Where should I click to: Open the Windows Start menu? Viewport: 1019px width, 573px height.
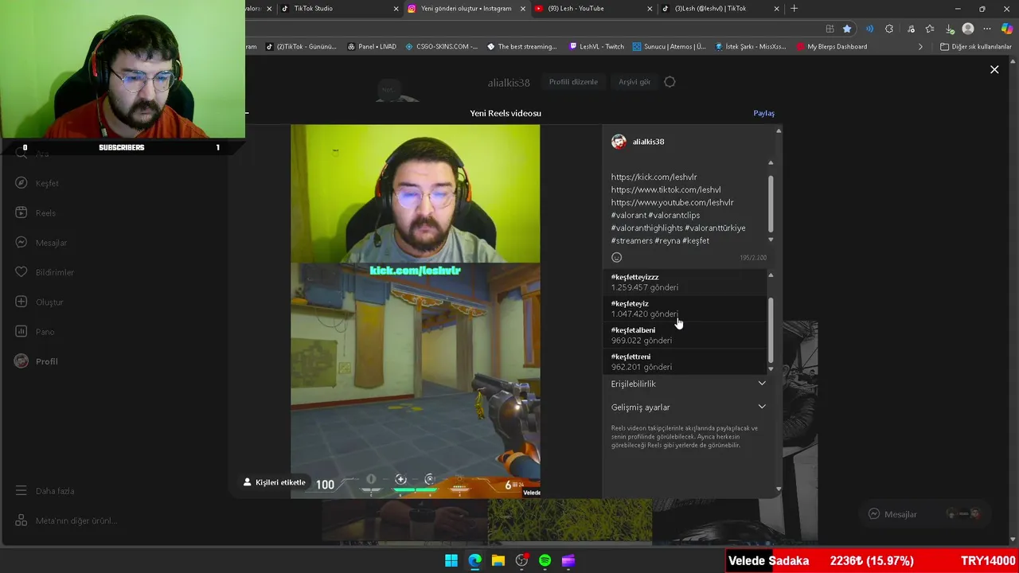(x=451, y=561)
